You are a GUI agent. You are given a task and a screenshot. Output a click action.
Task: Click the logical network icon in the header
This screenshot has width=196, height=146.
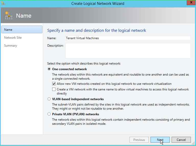tap(9, 16)
